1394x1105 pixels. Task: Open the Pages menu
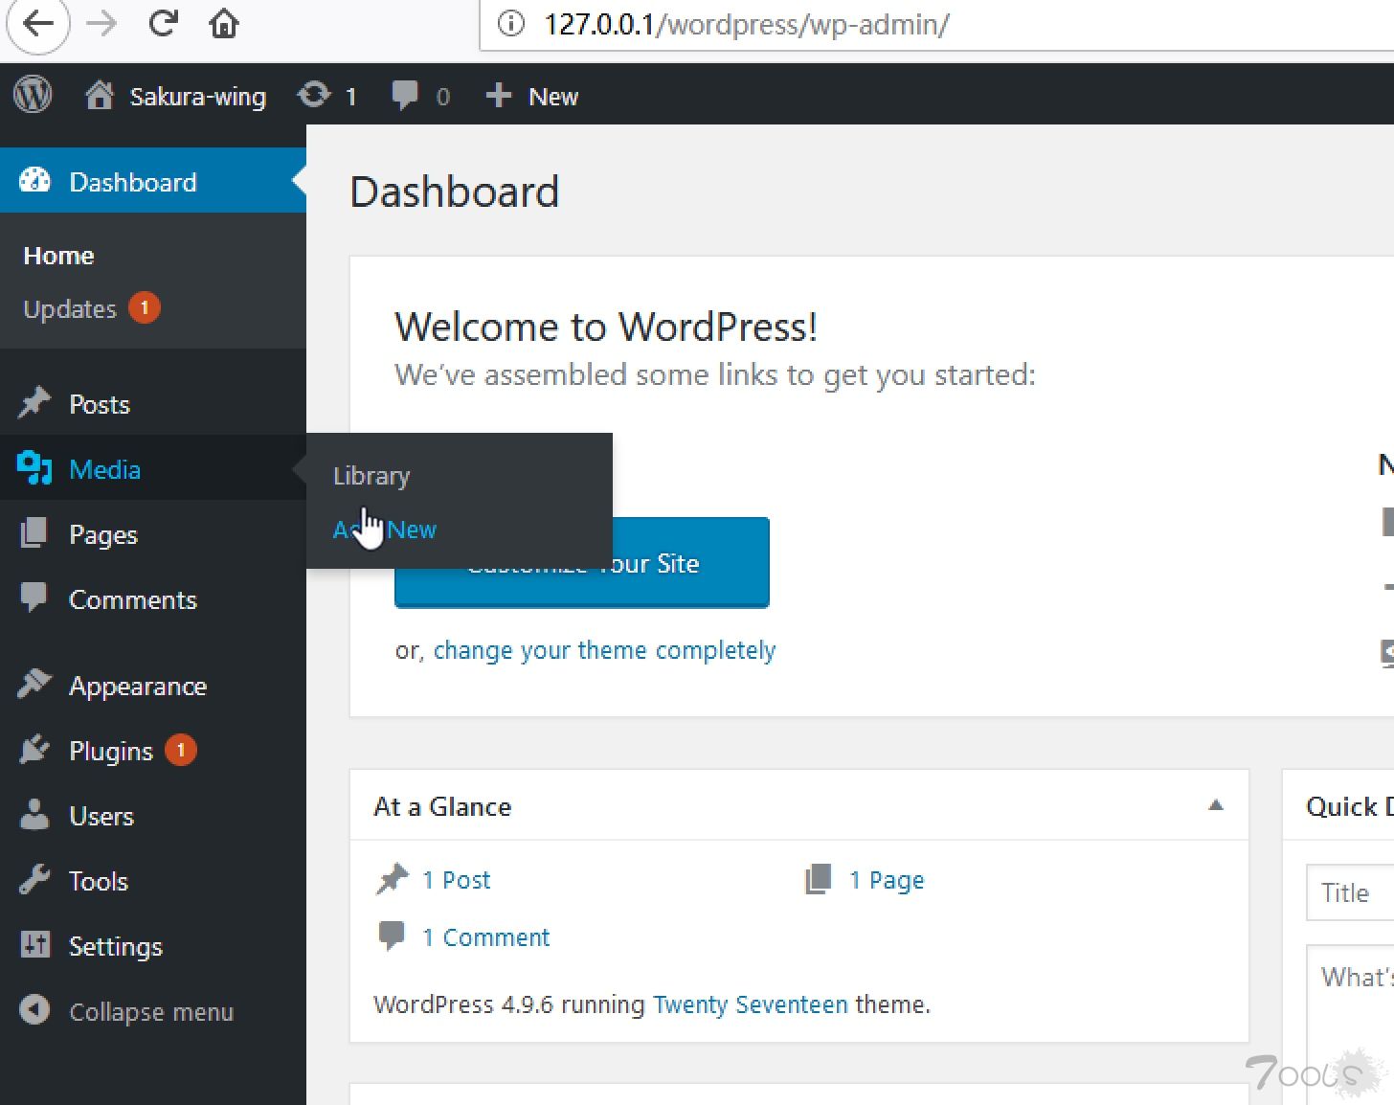coord(103,534)
